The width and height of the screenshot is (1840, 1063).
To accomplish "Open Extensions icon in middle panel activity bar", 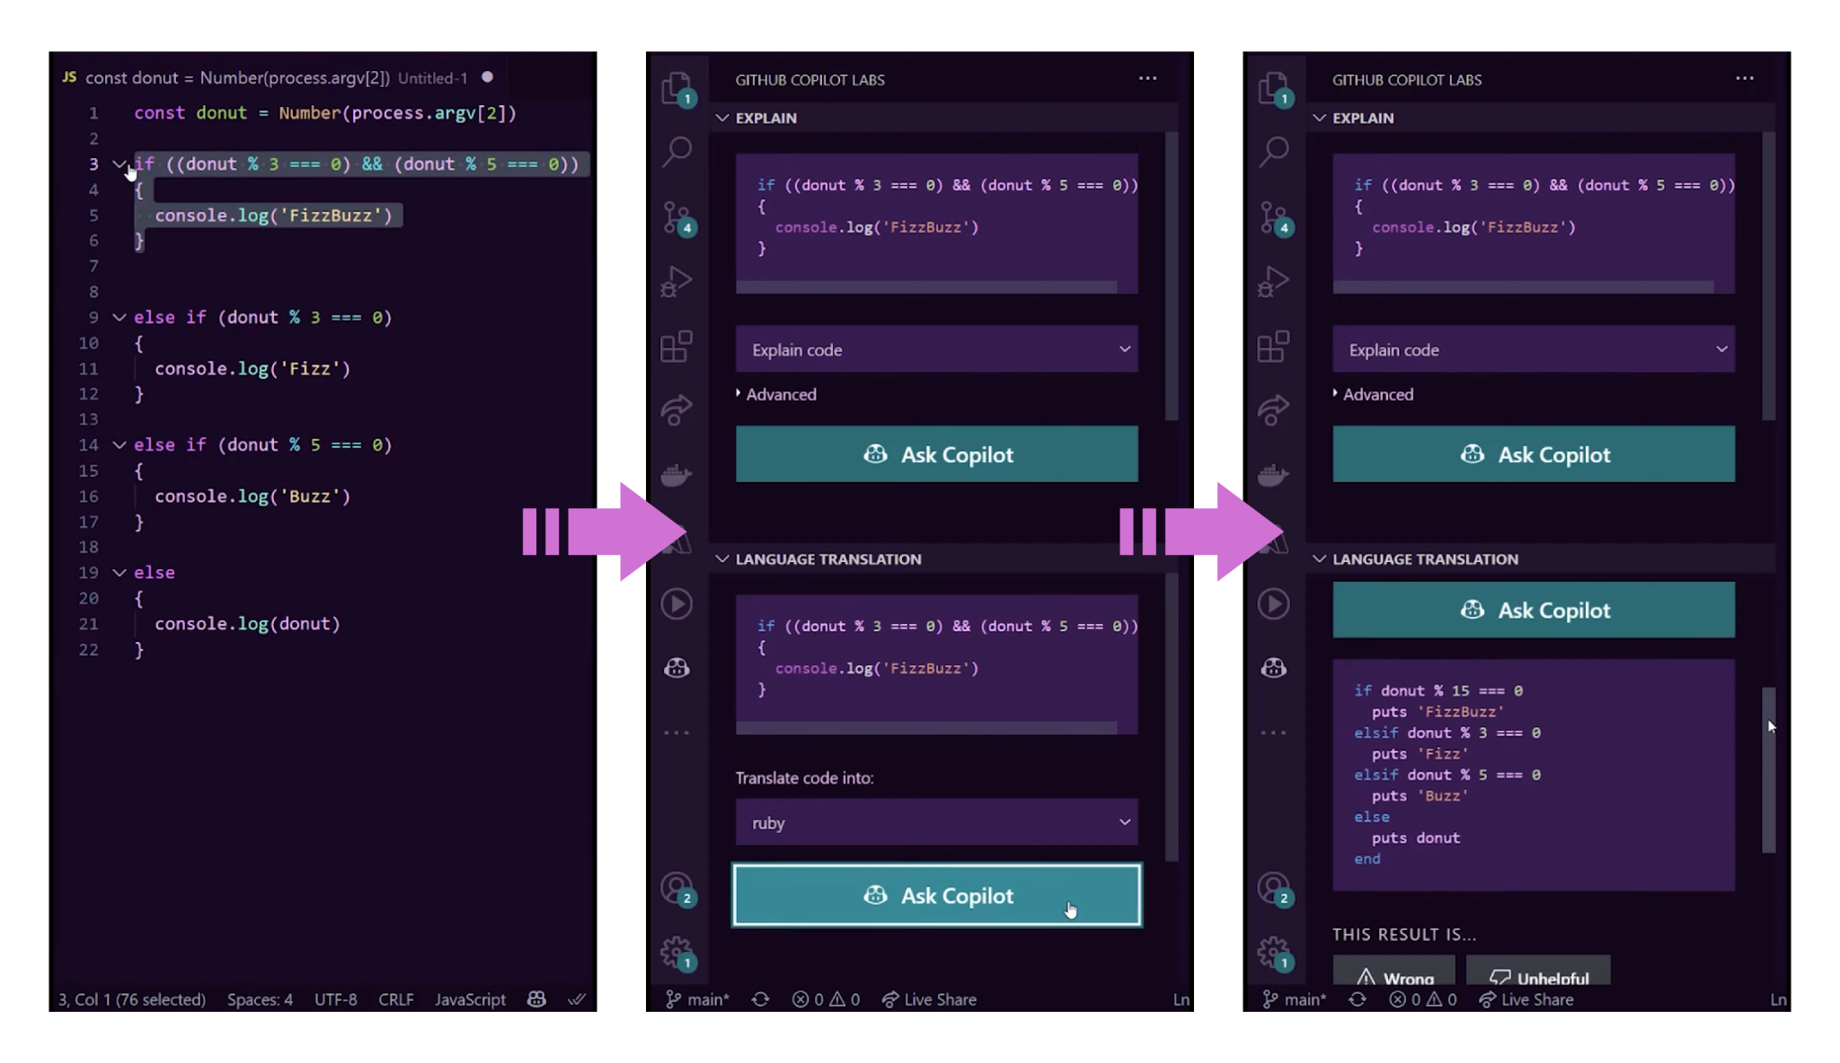I will tap(677, 346).
